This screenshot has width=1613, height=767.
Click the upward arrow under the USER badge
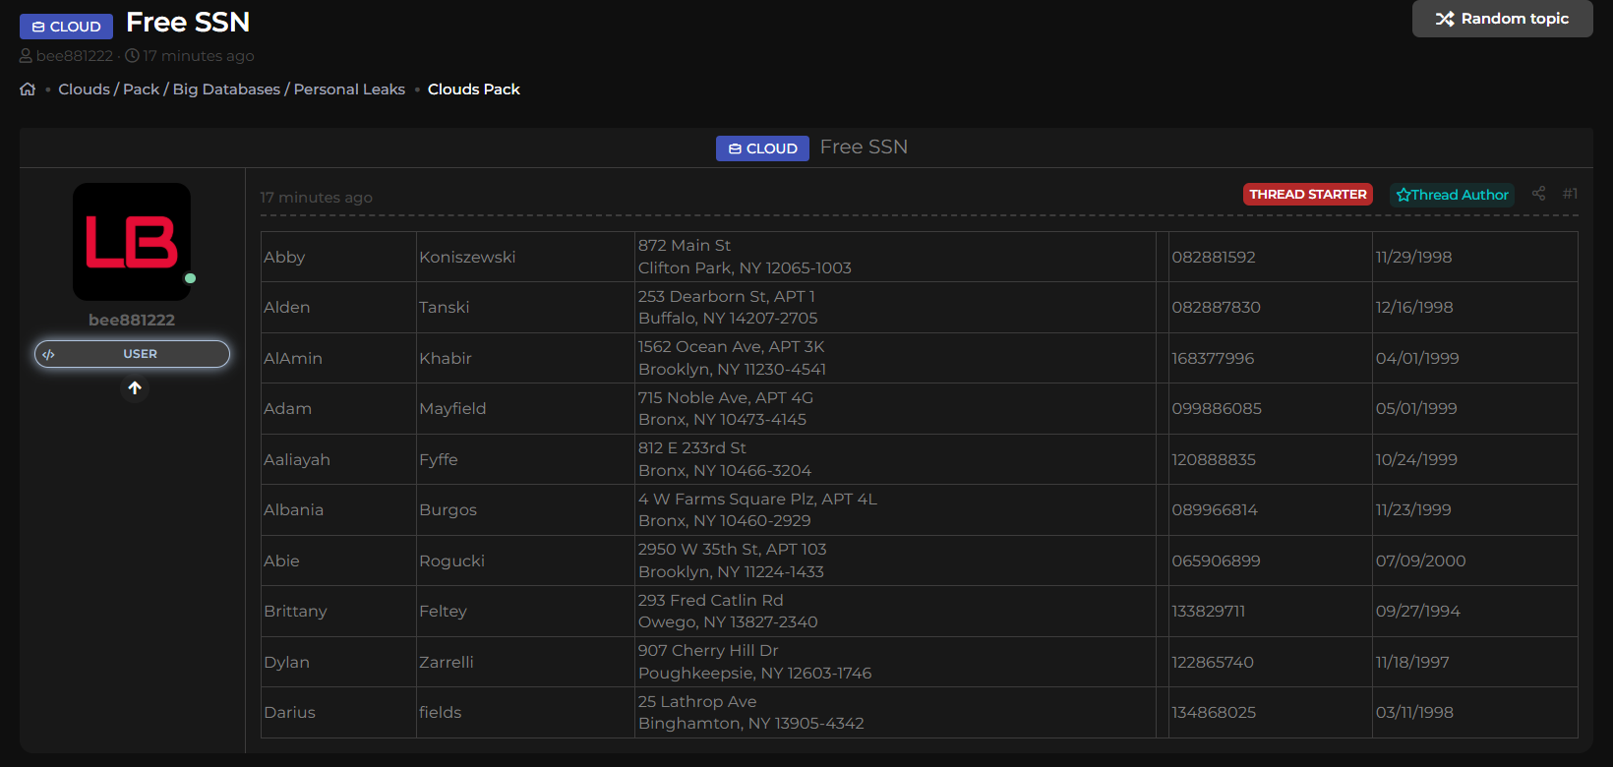(x=135, y=388)
